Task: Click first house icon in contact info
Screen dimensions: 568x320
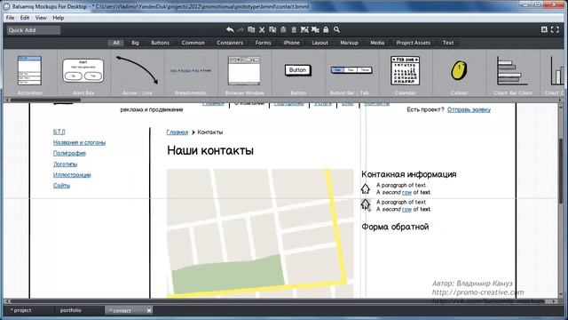Action: point(365,188)
